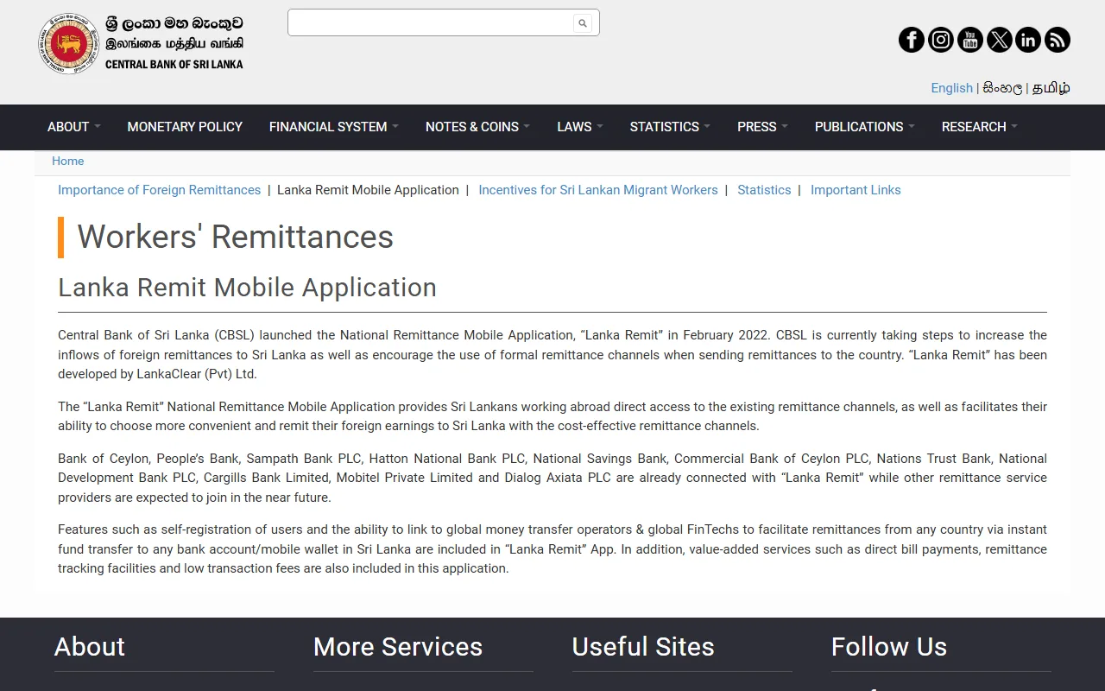Screen dimensions: 1105x691
Task: Open the Monetary Policy menu item
Action: (185, 126)
